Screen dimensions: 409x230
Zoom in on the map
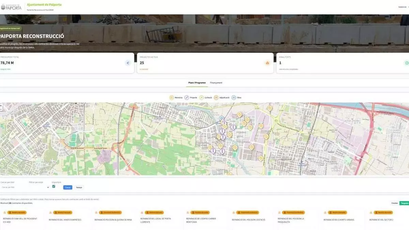1,106
